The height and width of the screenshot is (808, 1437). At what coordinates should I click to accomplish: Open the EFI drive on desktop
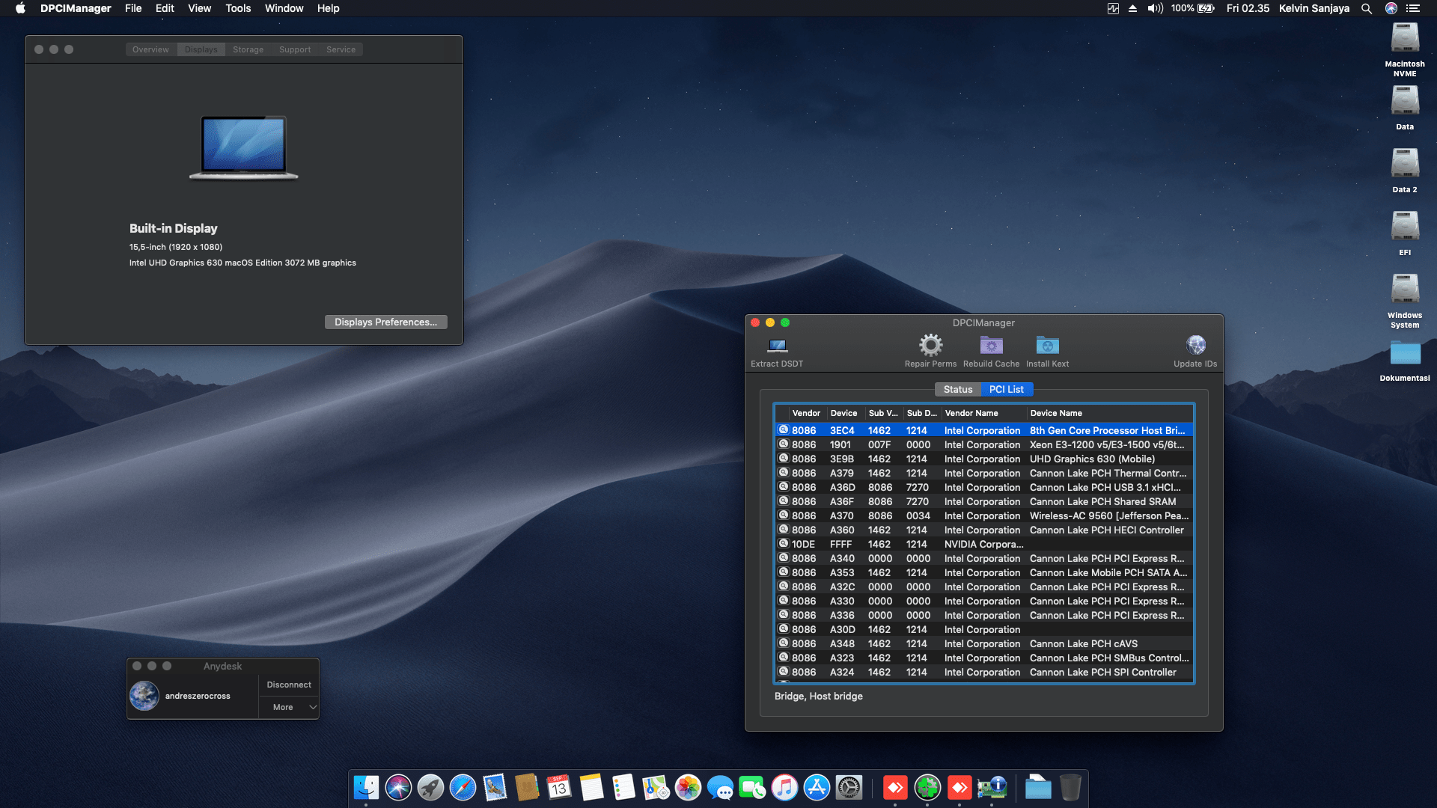[1405, 227]
